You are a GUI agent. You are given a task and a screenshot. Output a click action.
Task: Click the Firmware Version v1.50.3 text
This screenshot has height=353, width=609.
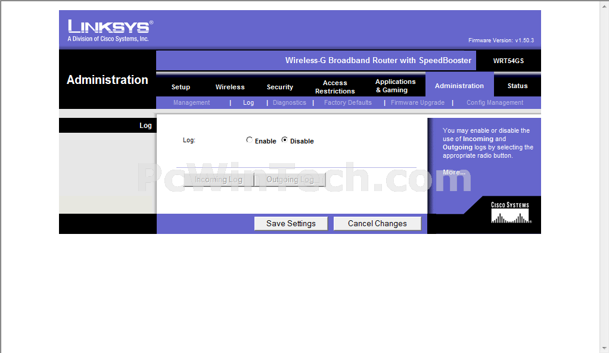pos(501,40)
